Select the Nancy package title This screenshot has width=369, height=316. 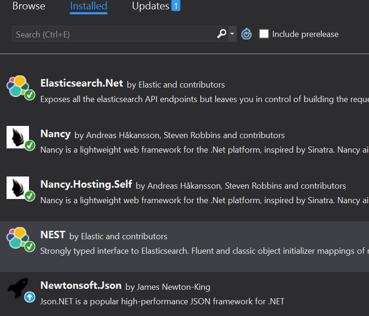(x=56, y=134)
